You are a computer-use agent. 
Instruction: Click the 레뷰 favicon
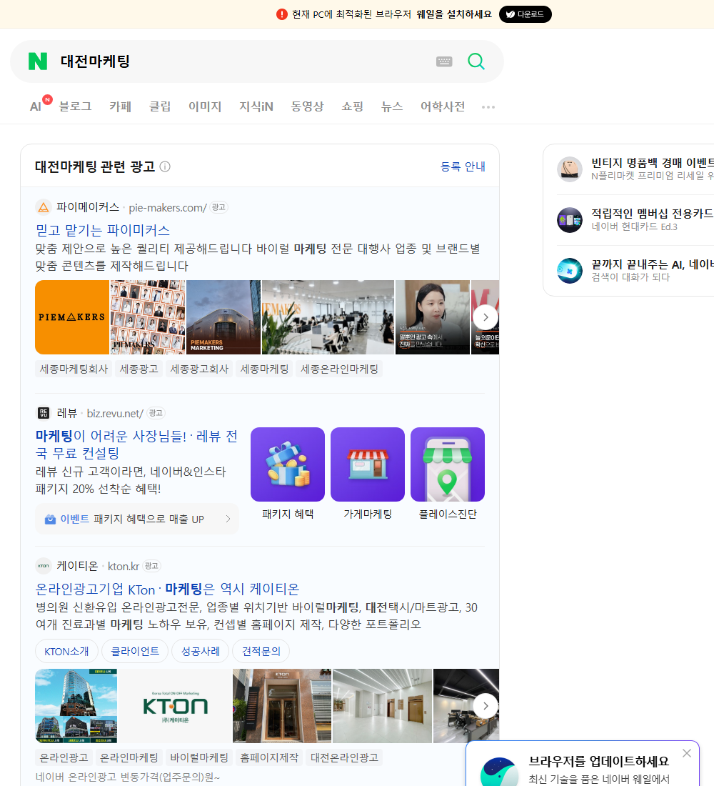pyautogui.click(x=44, y=413)
